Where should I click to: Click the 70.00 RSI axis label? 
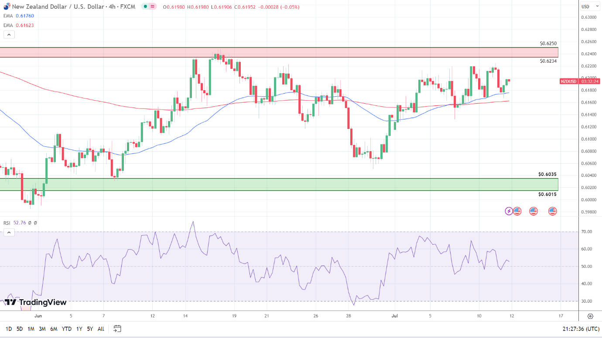pyautogui.click(x=586, y=232)
